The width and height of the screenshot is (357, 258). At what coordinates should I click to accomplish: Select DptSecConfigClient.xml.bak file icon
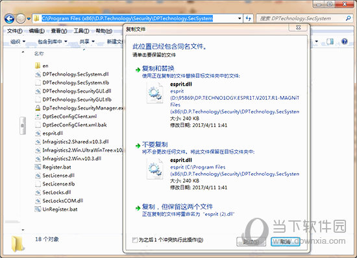[x=38, y=125]
